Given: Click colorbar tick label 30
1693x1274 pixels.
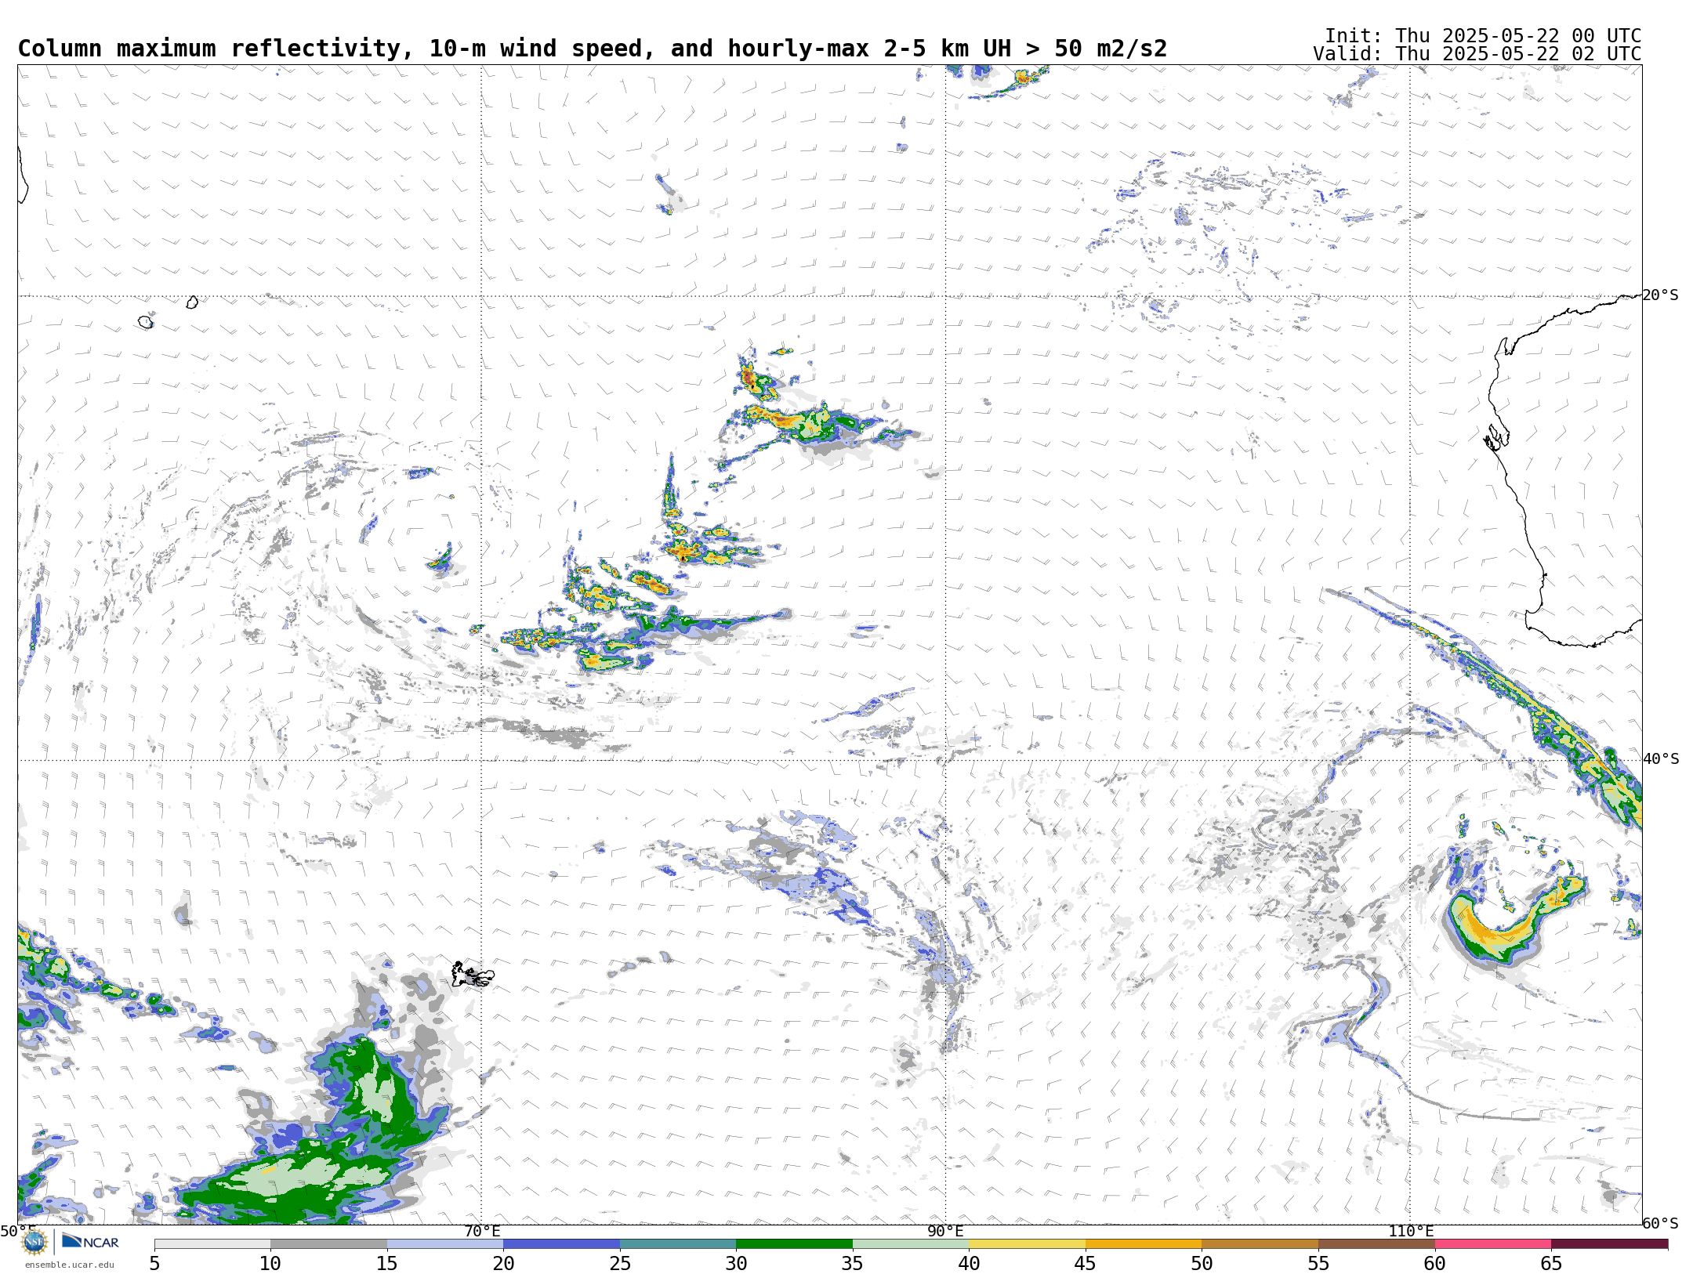Looking at the screenshot, I should point(736,1263).
